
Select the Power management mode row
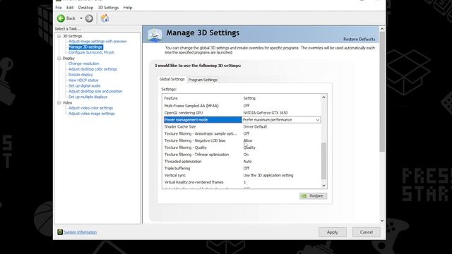[x=242, y=120]
